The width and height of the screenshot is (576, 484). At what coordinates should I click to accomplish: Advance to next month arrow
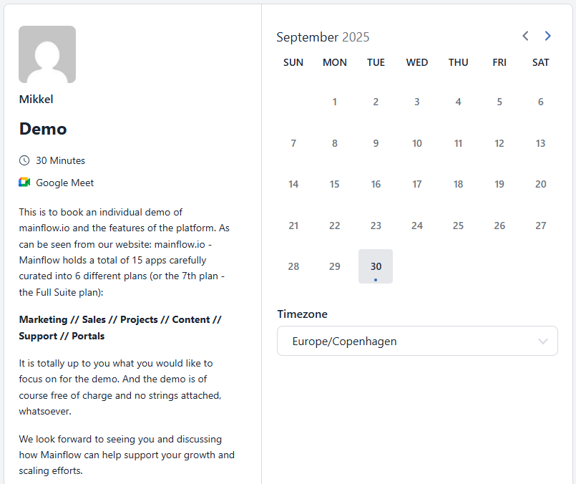click(x=548, y=36)
